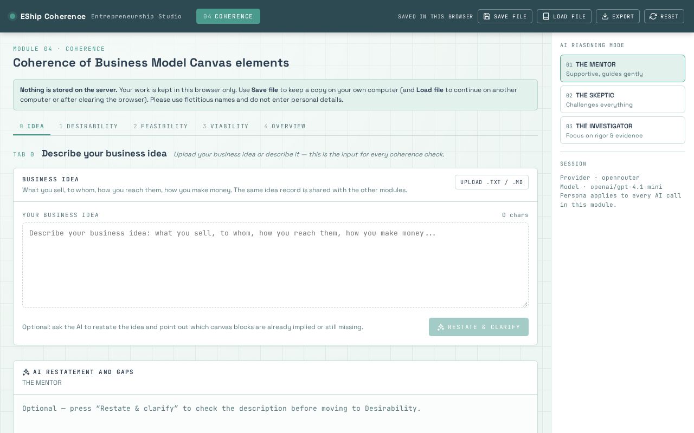
Task: Click the Load File label text
Action: pyautogui.click(x=569, y=16)
